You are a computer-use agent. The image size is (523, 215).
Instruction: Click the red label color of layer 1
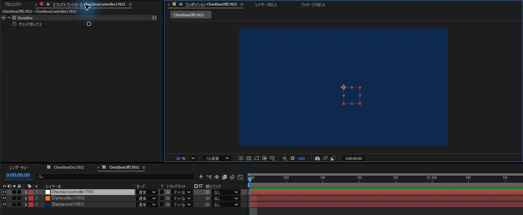pyautogui.click(x=31, y=192)
